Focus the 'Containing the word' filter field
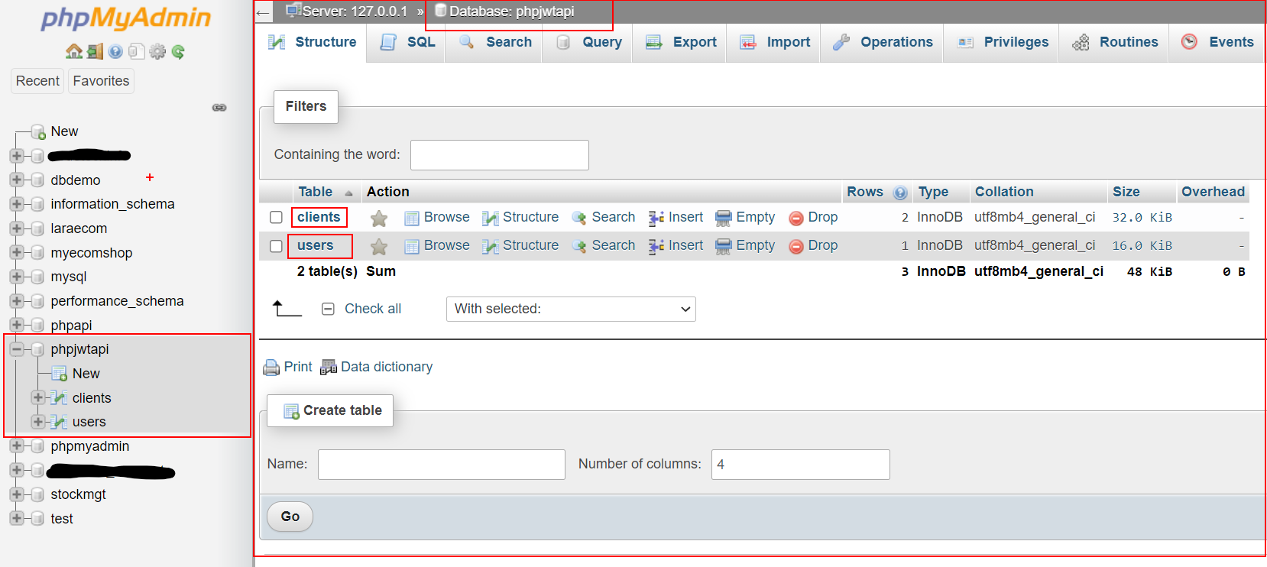Viewport: 1267px width, 567px height. (x=500, y=155)
